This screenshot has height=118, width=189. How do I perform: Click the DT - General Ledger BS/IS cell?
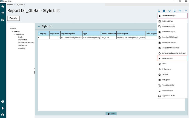click(71, 38)
